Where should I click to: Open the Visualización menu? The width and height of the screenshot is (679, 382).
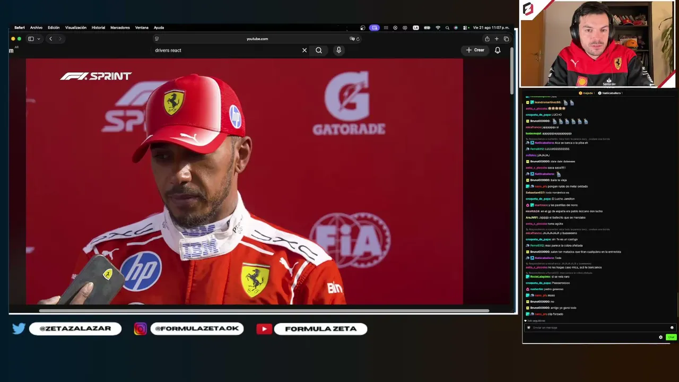76,28
